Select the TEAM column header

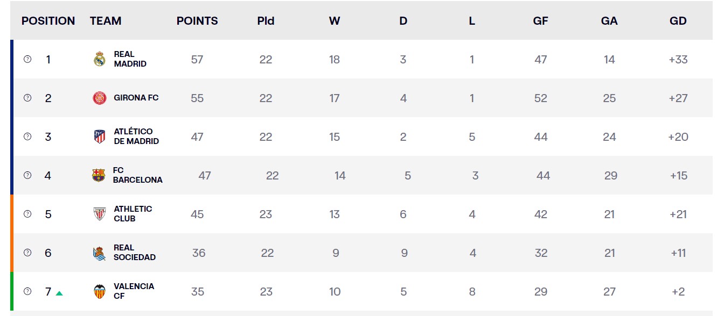tap(106, 21)
